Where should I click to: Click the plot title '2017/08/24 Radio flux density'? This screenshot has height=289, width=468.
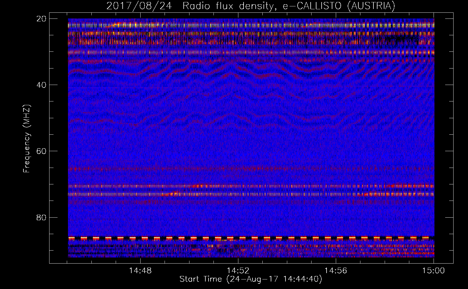click(x=250, y=6)
